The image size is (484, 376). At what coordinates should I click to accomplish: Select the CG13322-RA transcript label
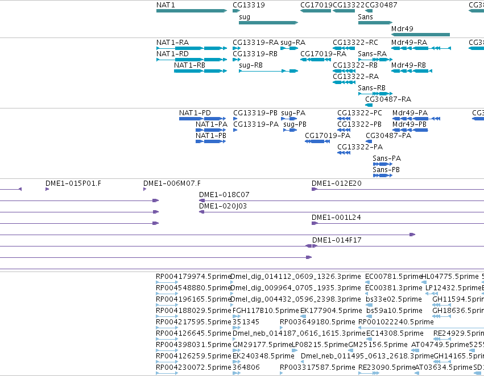[x=355, y=77]
